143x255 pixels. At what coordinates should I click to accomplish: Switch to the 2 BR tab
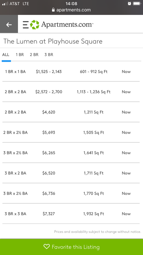(34, 55)
